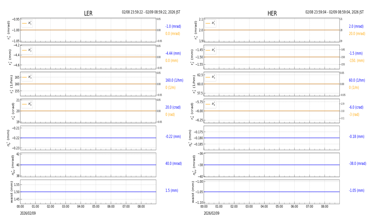Select the '-1.05 (mm)' waist value
Viewport: 367px width, 224px height.
[x=357, y=191]
